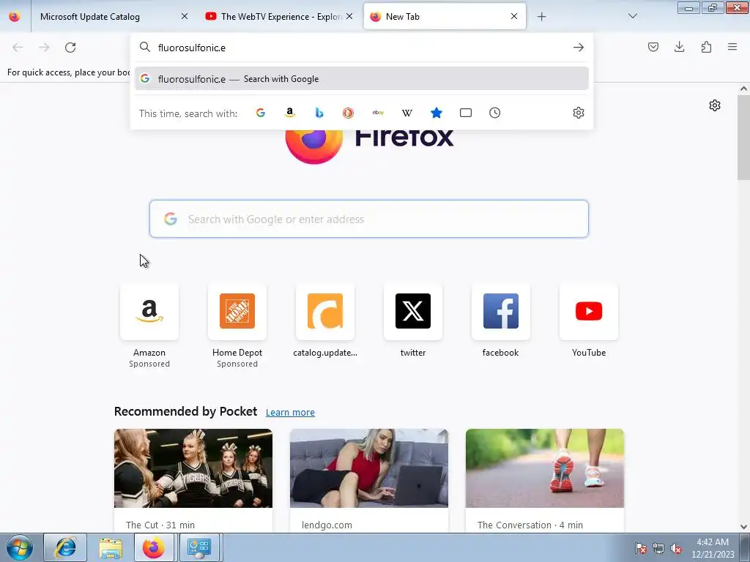The image size is (750, 562).
Task: Open the control panel taskbar item
Action: coord(199,547)
